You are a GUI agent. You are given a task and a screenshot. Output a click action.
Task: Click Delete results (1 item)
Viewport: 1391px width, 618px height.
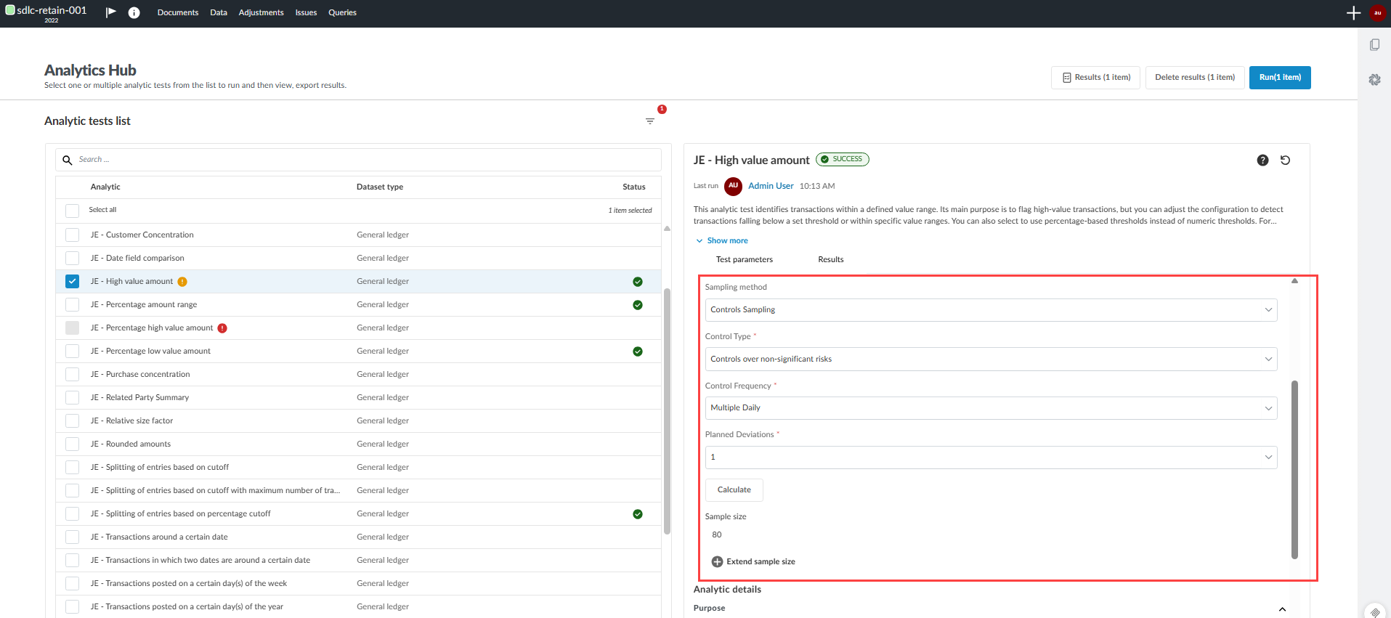click(x=1195, y=78)
